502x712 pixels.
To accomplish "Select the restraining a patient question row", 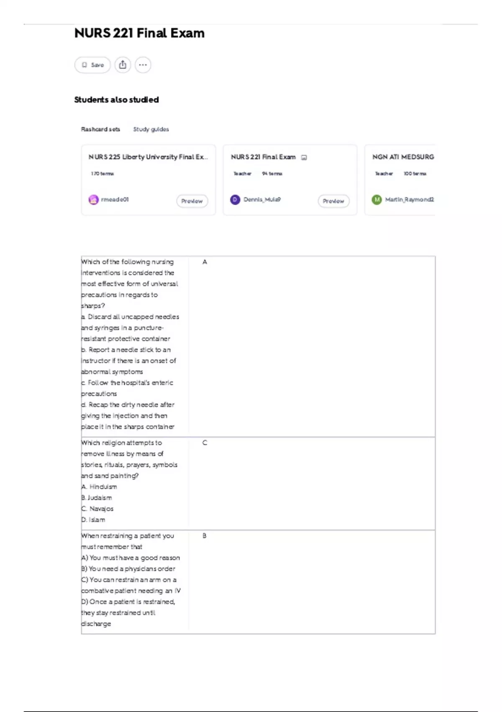I will point(258,581).
